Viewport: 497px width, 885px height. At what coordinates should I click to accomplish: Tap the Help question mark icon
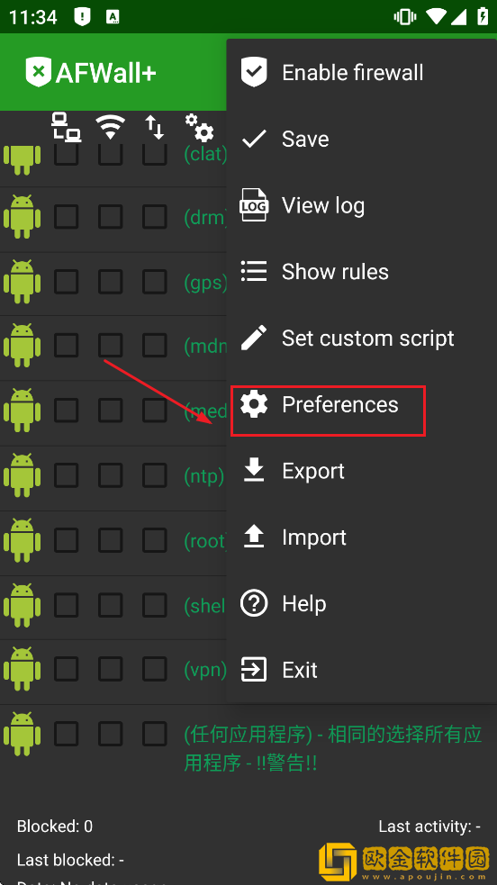tap(254, 603)
